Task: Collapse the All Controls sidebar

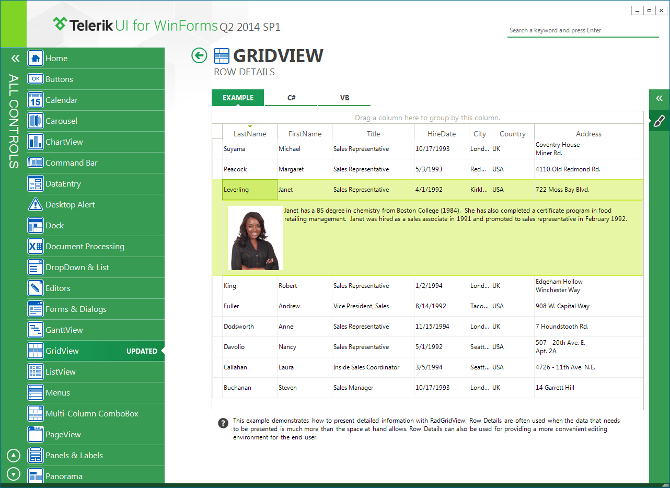Action: (x=15, y=59)
